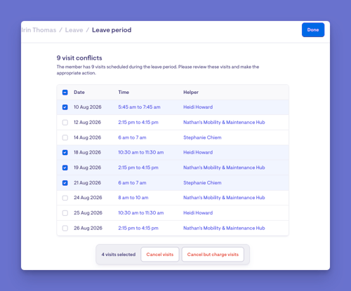Open Stephanie Chiem helper link on 14 Aug

202,137
